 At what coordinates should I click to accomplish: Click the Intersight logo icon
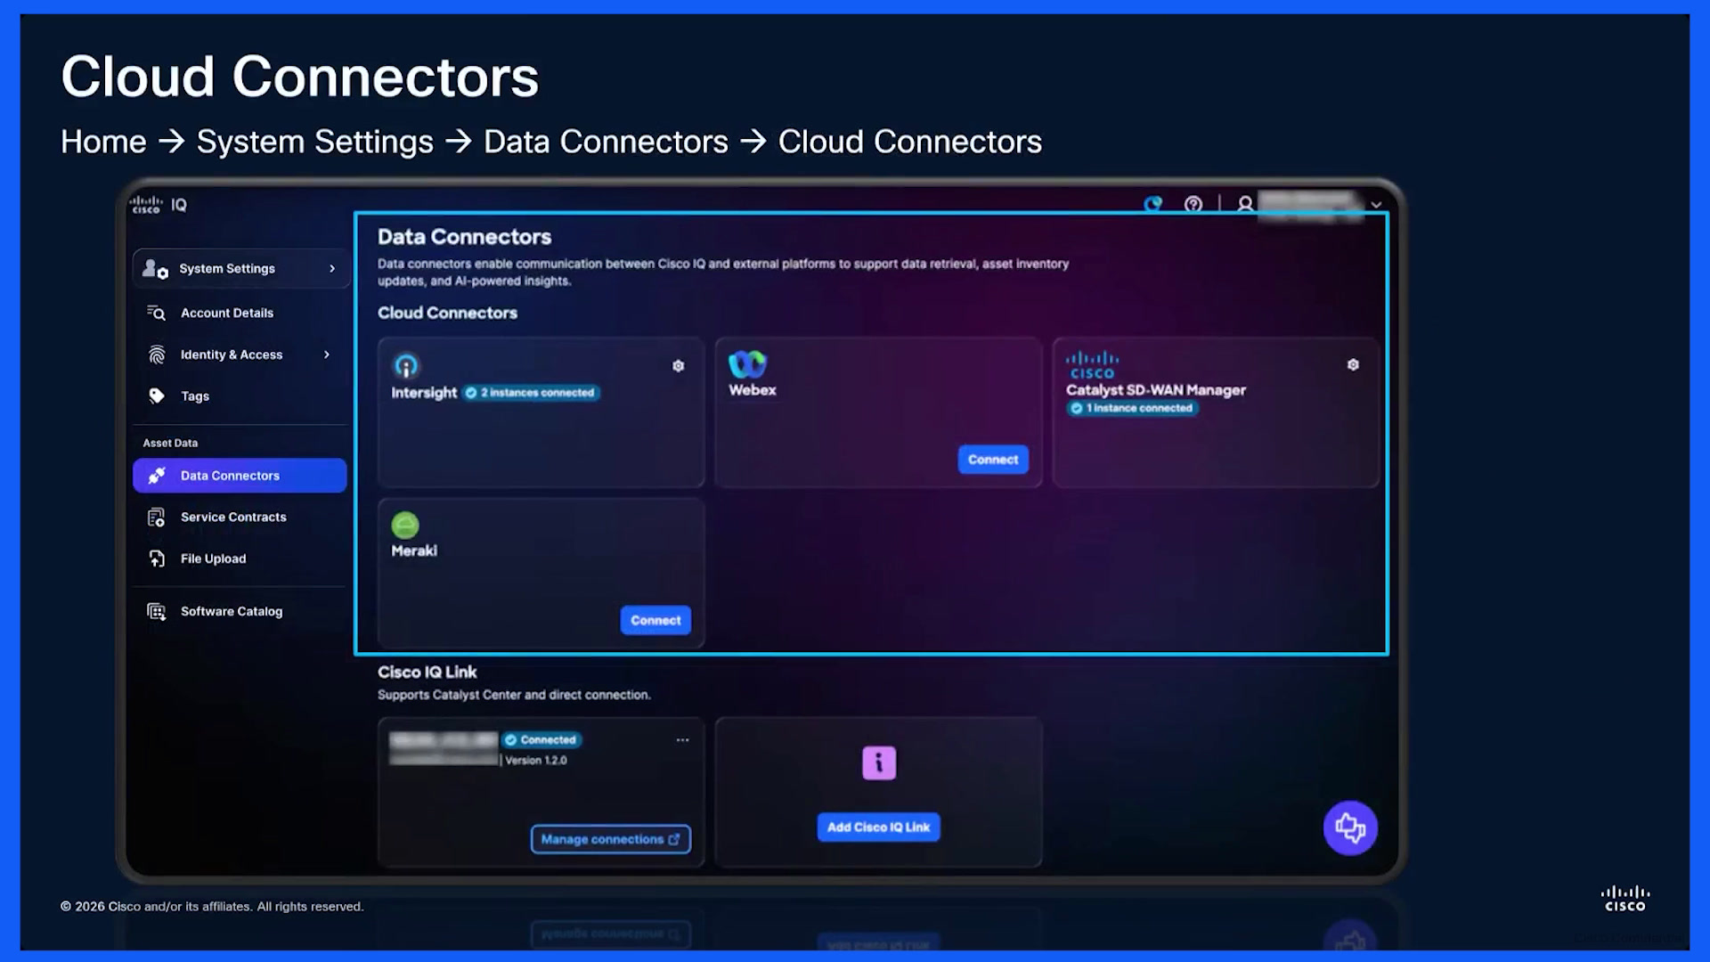point(406,366)
